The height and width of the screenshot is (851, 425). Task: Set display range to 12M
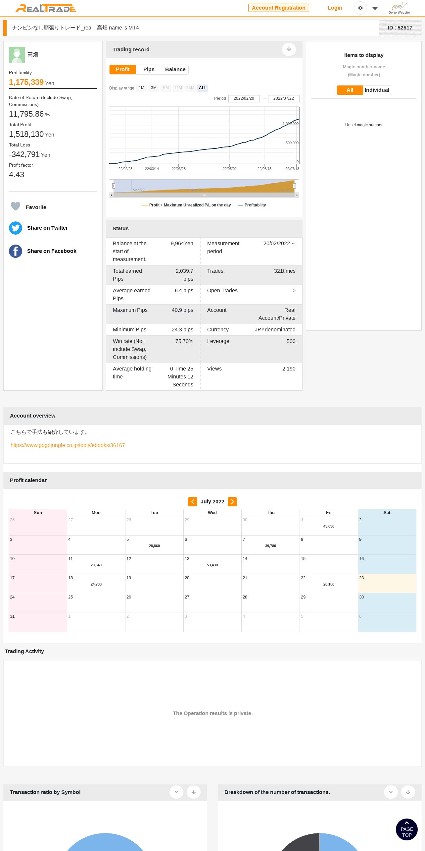coord(178,88)
